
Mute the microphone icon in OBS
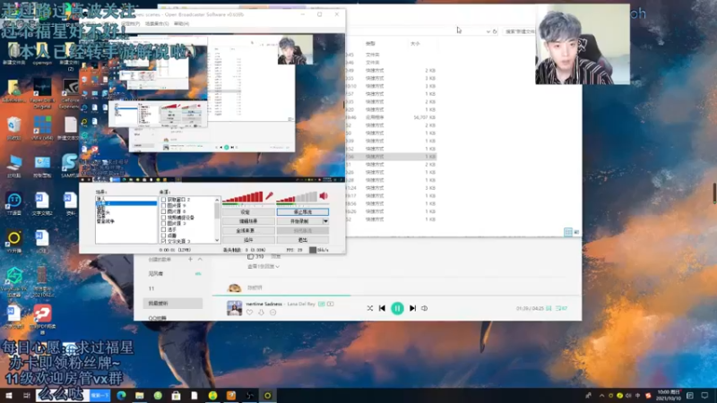click(270, 196)
